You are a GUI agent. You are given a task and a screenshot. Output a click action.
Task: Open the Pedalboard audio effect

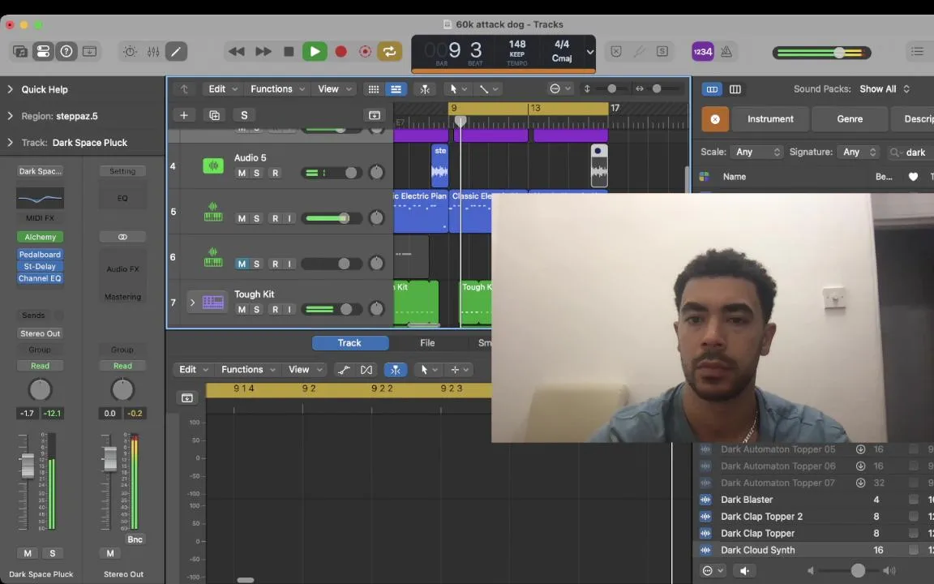point(40,255)
